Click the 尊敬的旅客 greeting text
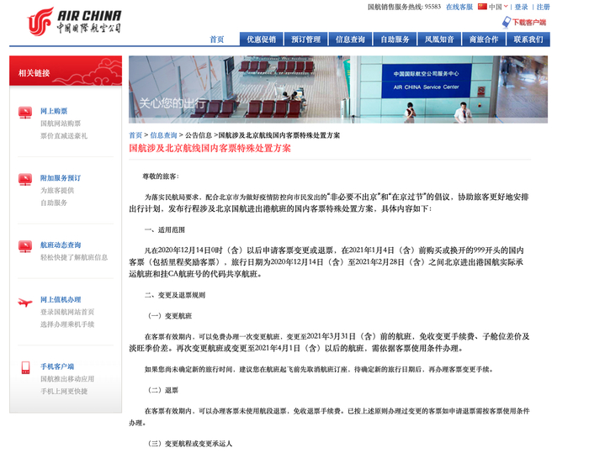The height and width of the screenshot is (453, 589). [x=161, y=176]
